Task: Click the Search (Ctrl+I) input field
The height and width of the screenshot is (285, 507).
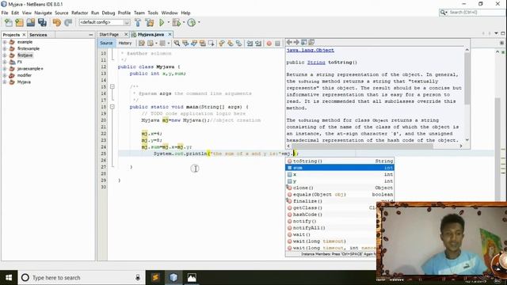Action: click(477, 13)
